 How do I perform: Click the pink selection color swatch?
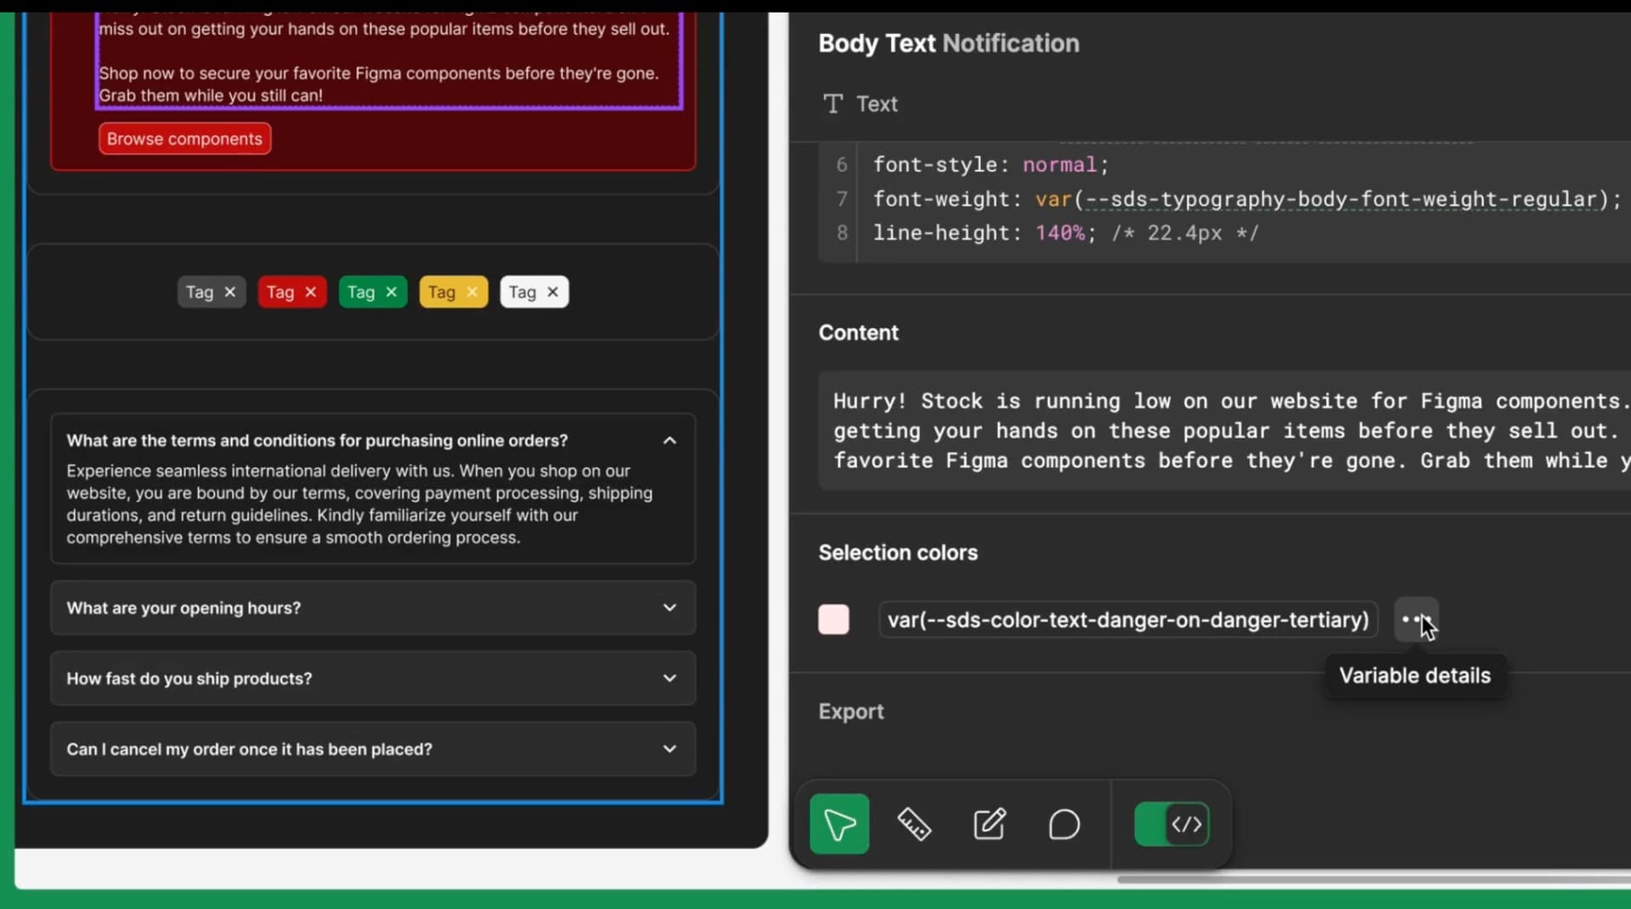833,619
